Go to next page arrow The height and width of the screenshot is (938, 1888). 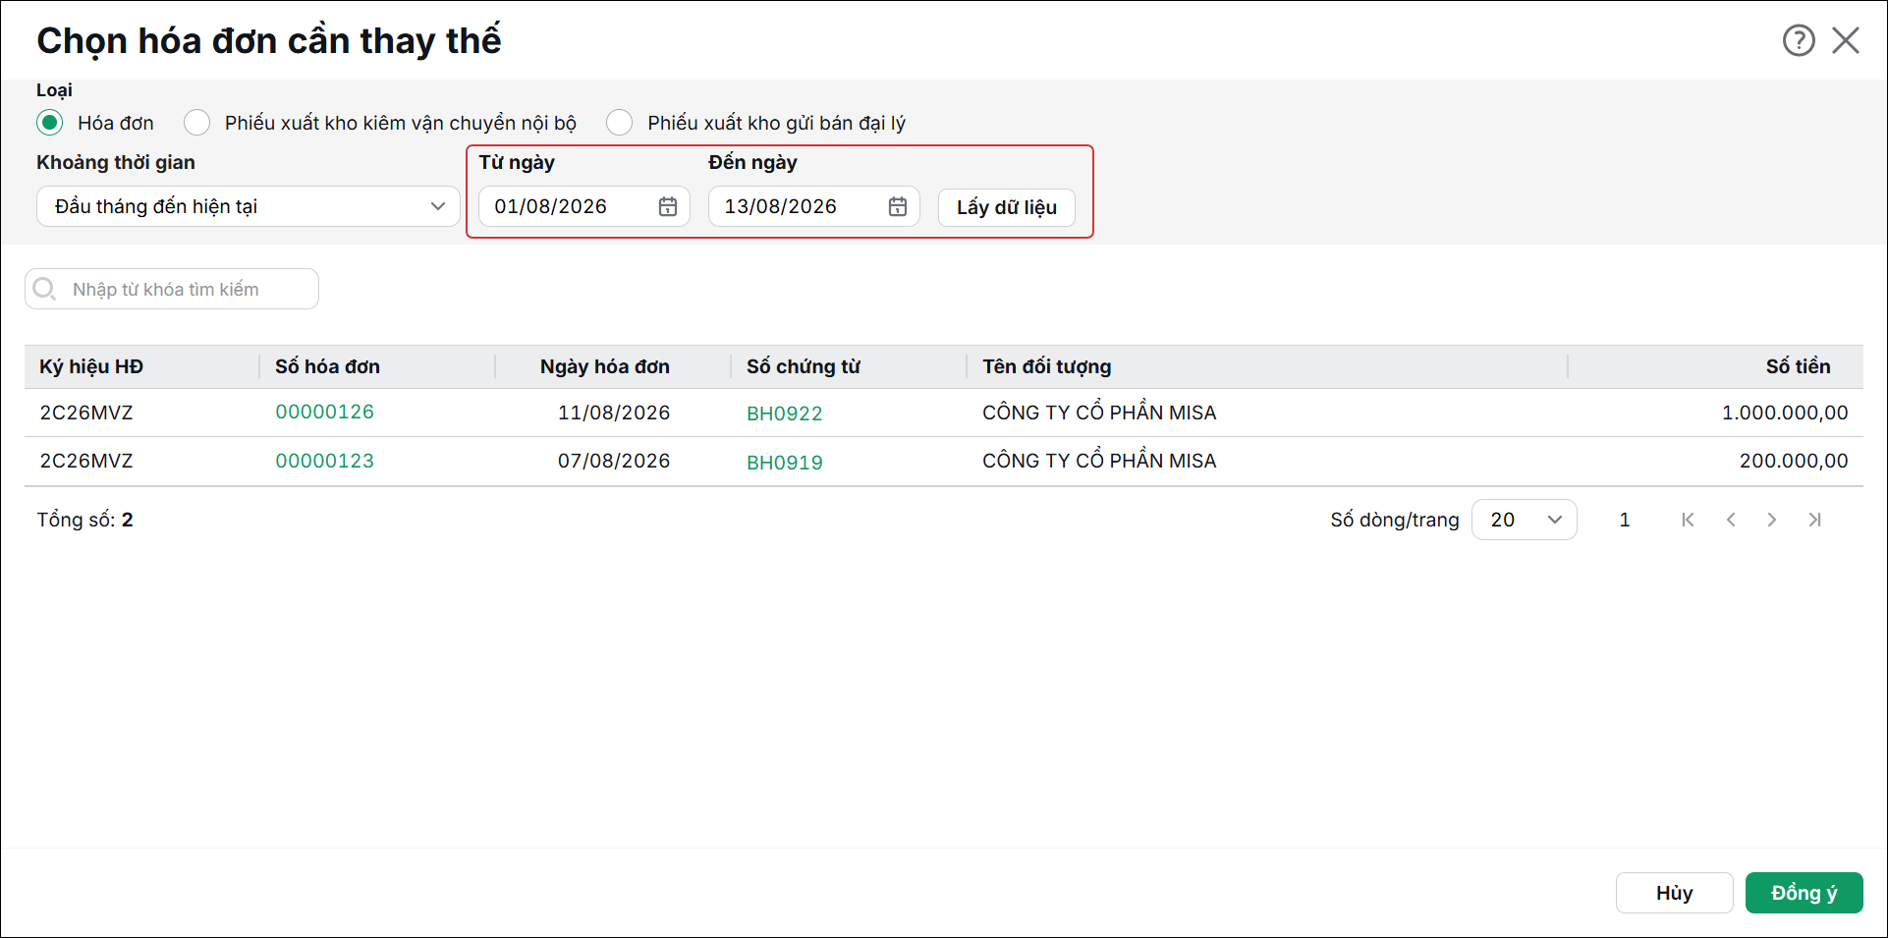(x=1772, y=520)
